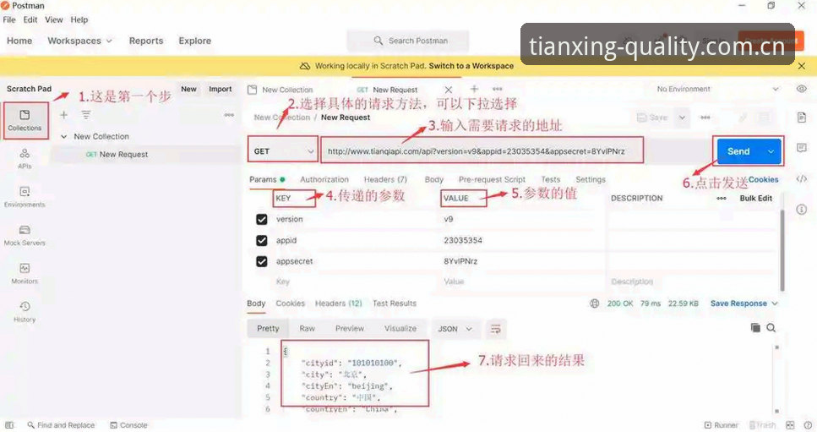This screenshot has width=817, height=432.
Task: Open the sidebar options ellipsis
Action: [229, 115]
